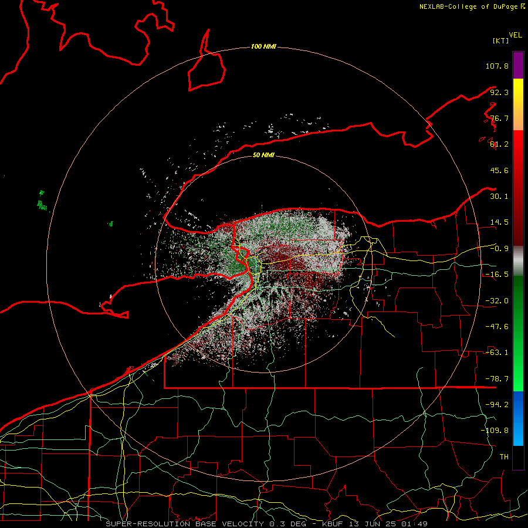528x528 pixels.
Task: Pick the purple segment of velocity color bar
Action: click(518, 65)
